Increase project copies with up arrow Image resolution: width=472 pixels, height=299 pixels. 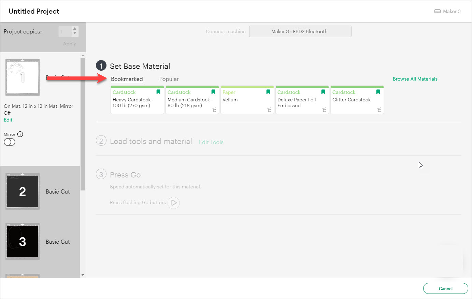(x=75, y=29)
